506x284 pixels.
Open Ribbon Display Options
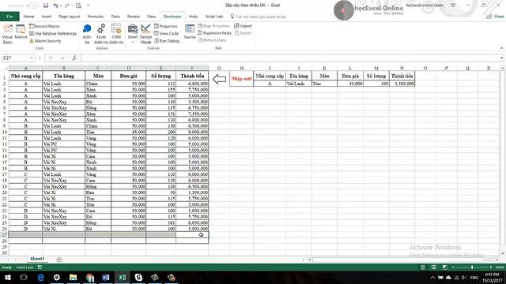click(x=453, y=6)
